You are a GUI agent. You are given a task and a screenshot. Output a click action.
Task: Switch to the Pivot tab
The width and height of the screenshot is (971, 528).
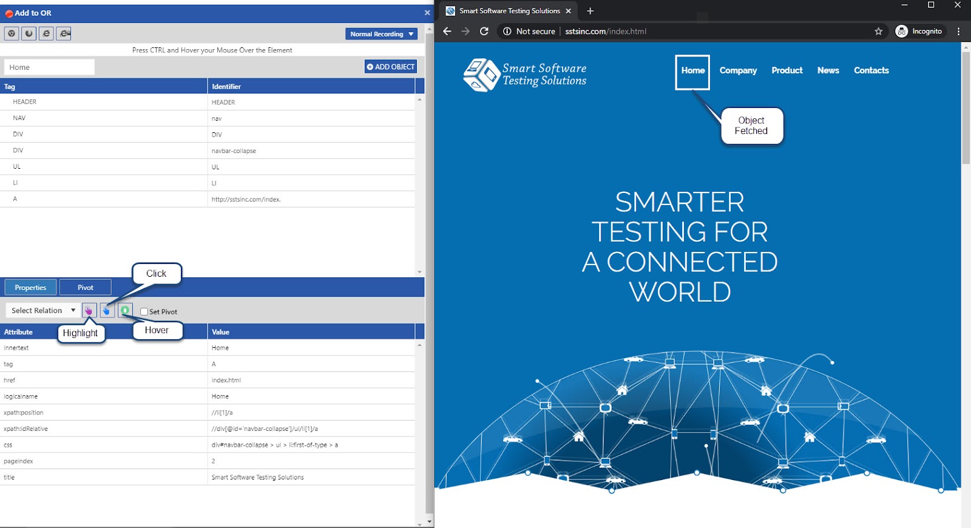86,287
